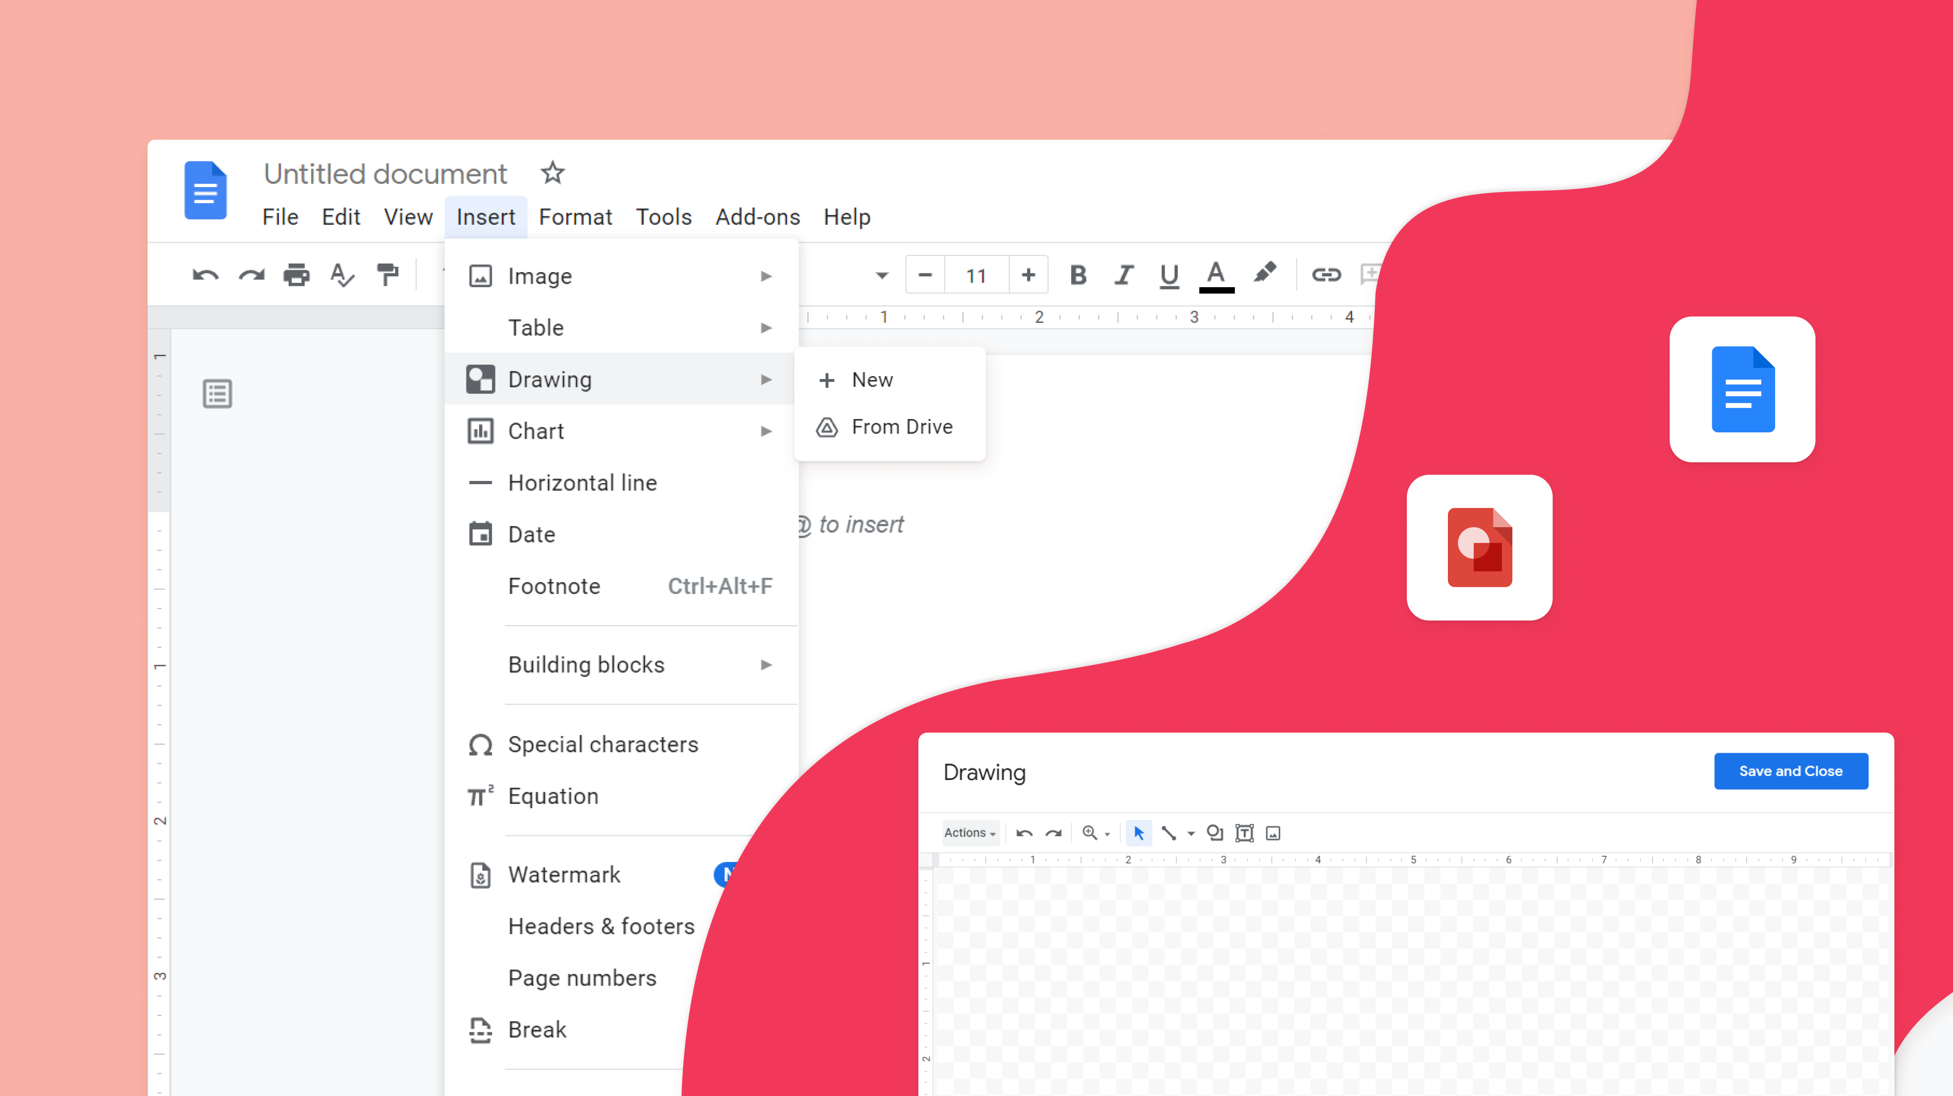Image resolution: width=1953 pixels, height=1096 pixels.
Task: Click the Insert link icon
Action: coord(1326,274)
